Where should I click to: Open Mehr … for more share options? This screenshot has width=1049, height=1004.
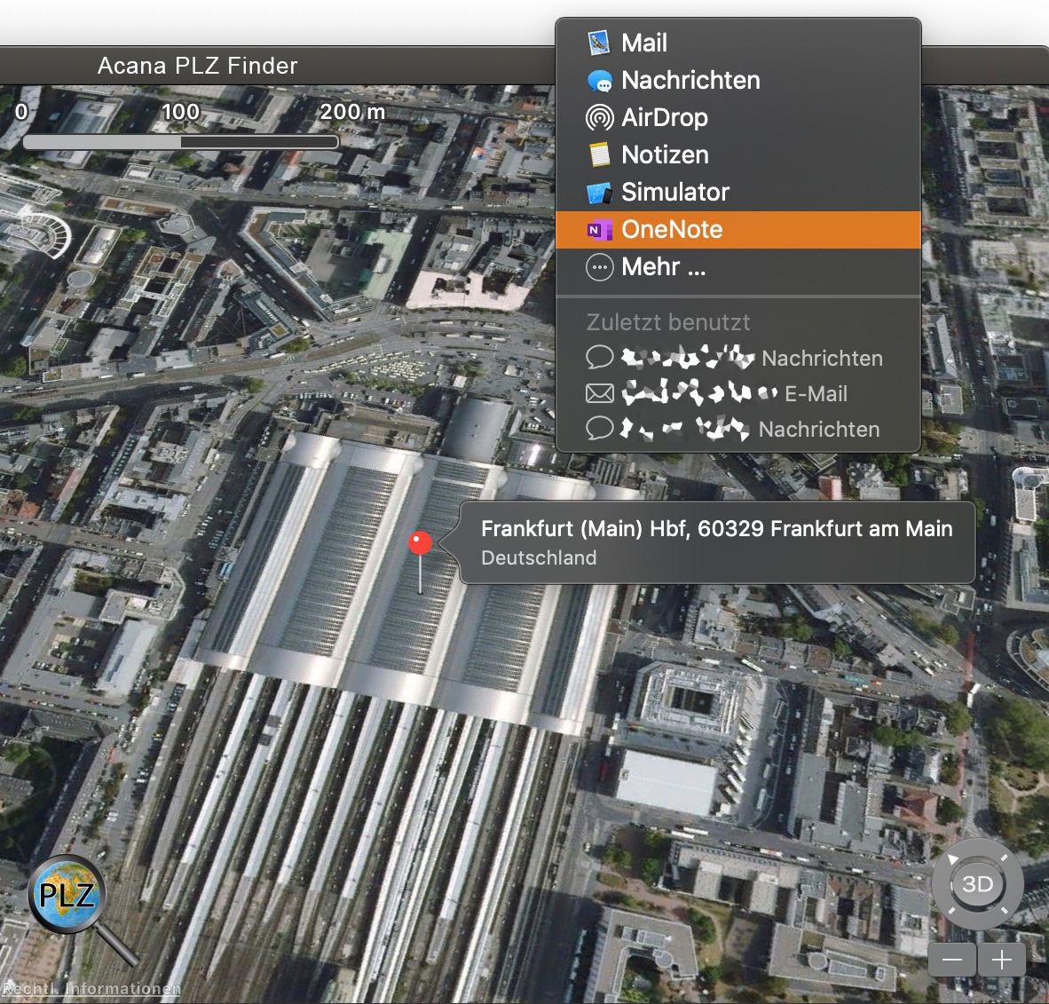(737, 267)
